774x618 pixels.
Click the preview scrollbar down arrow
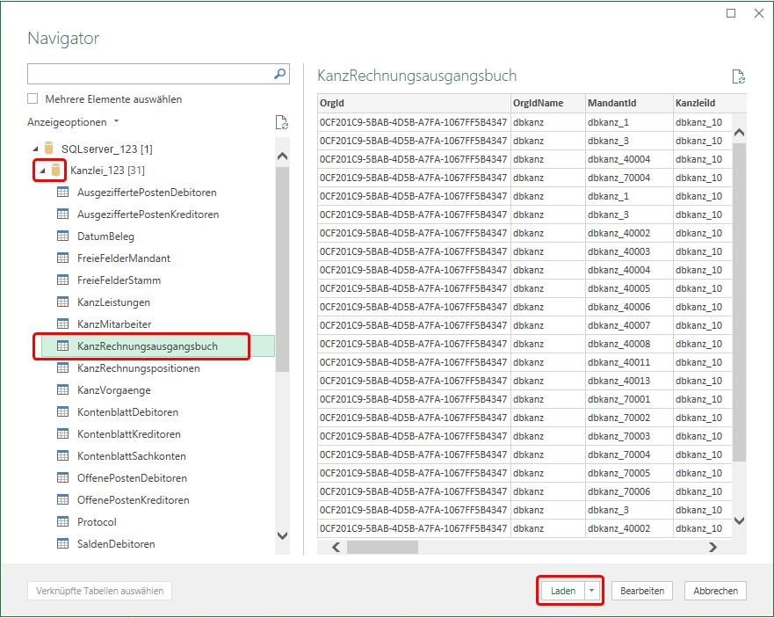coord(739,520)
